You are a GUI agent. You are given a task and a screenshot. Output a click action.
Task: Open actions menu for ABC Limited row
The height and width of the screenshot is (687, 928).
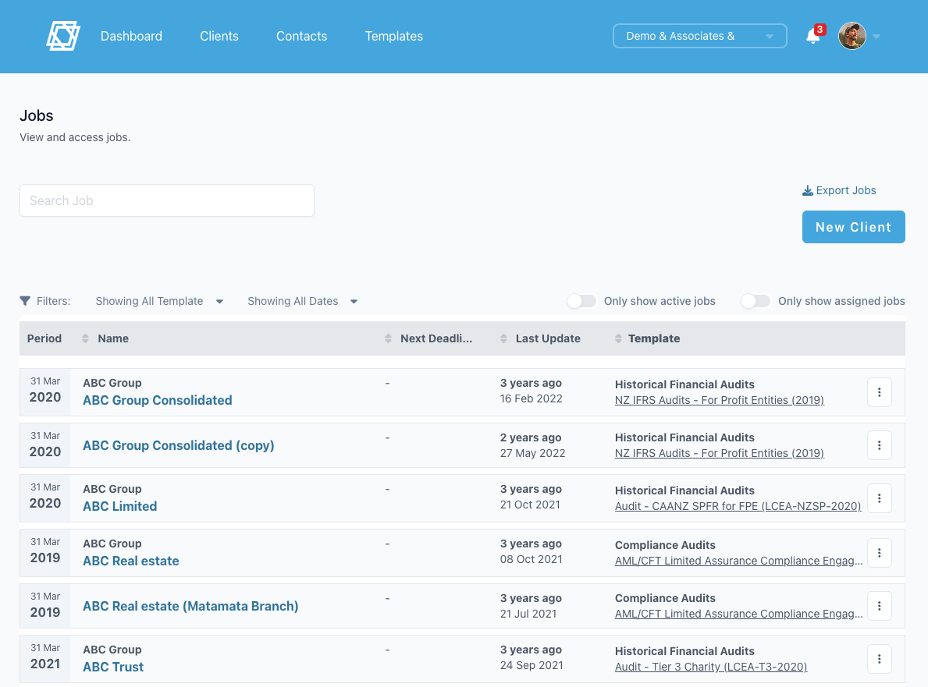tap(879, 498)
